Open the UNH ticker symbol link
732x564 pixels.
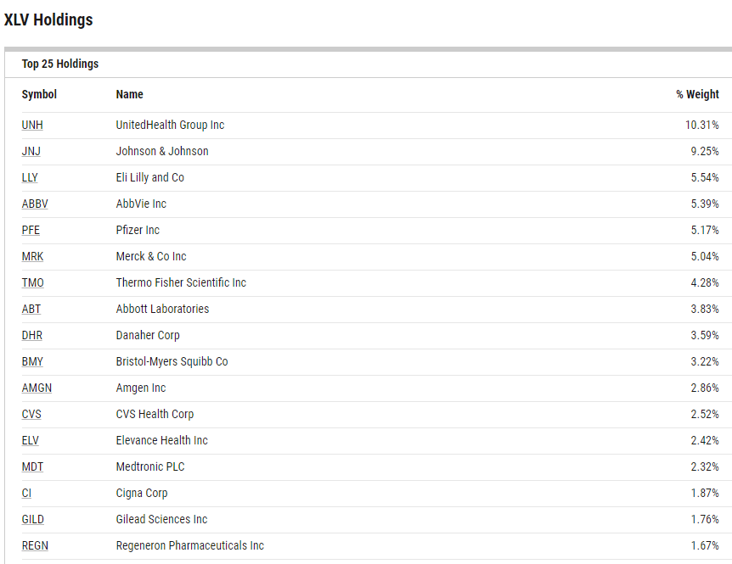tap(32, 126)
